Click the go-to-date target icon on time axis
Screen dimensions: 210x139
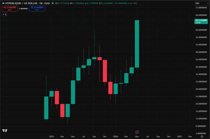click(202, 137)
